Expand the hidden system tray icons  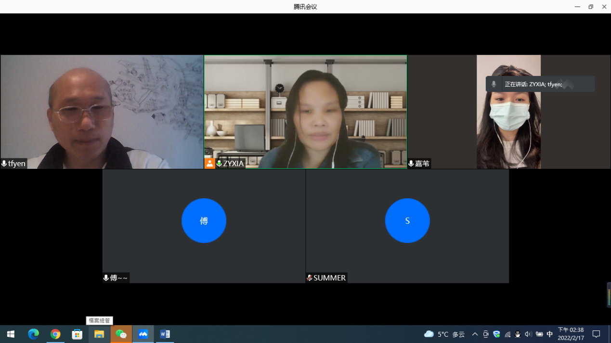475,334
